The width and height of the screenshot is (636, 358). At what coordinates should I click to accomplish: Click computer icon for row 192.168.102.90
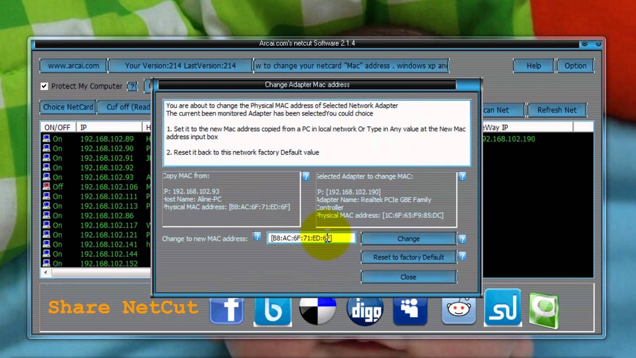(x=46, y=148)
